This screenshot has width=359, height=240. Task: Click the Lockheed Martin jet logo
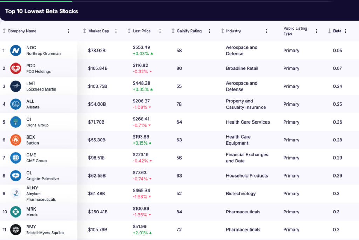15,86
